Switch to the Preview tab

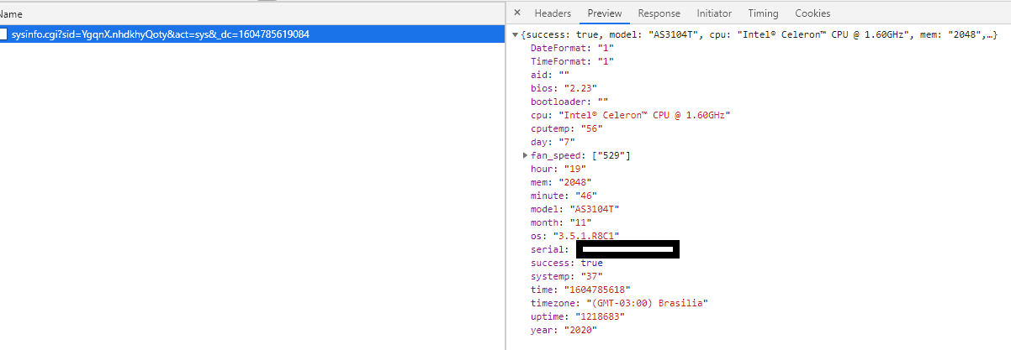(x=605, y=13)
